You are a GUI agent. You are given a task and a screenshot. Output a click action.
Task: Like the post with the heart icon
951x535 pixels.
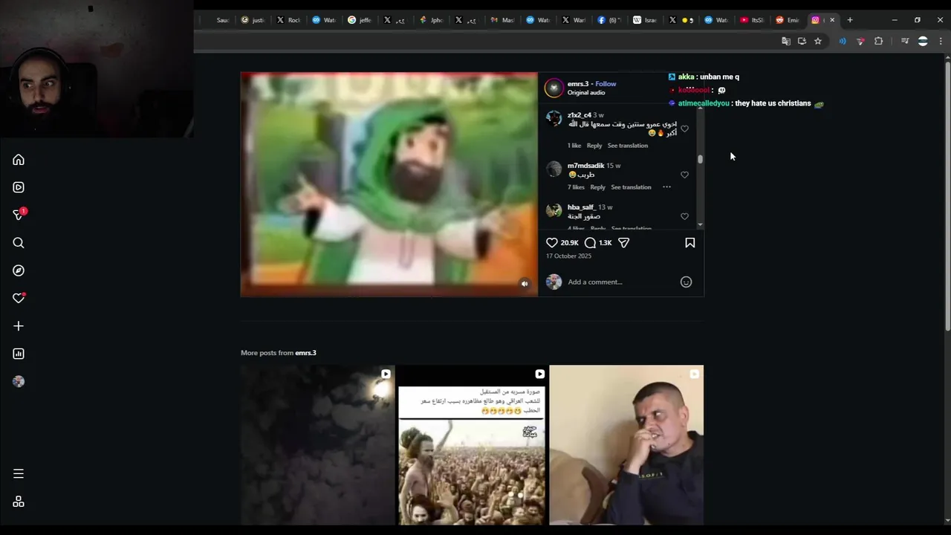(552, 243)
